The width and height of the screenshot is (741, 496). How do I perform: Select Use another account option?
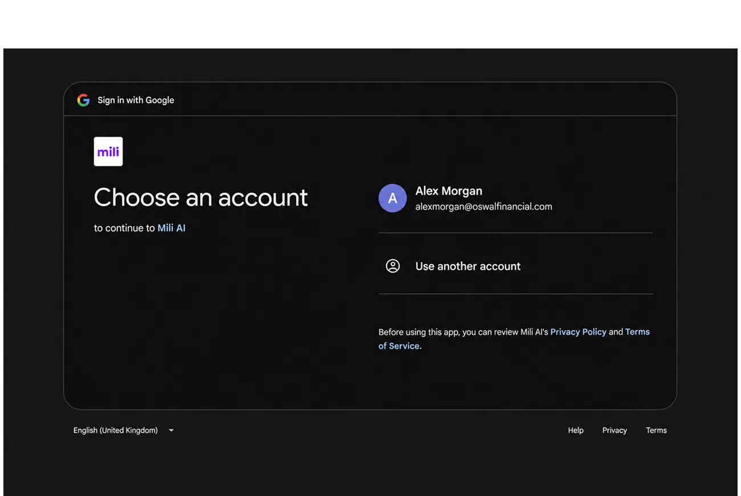[x=515, y=266]
